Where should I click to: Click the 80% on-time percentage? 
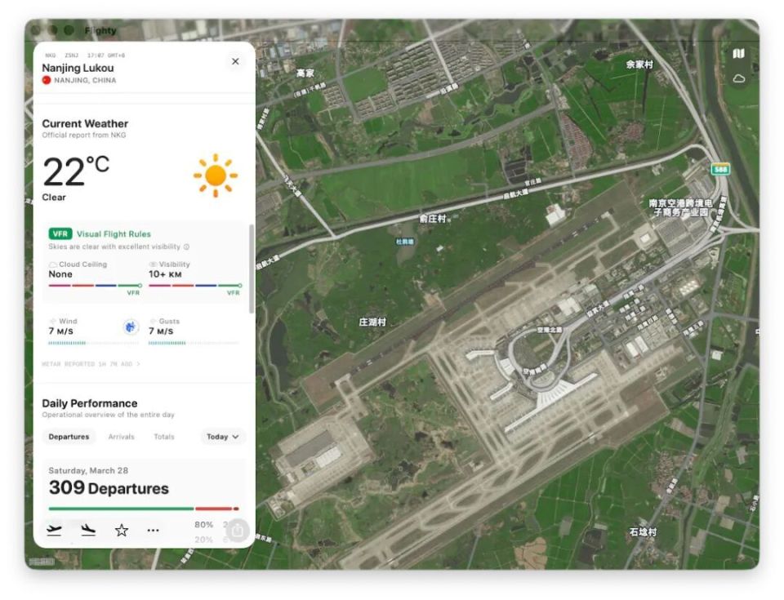(x=204, y=525)
